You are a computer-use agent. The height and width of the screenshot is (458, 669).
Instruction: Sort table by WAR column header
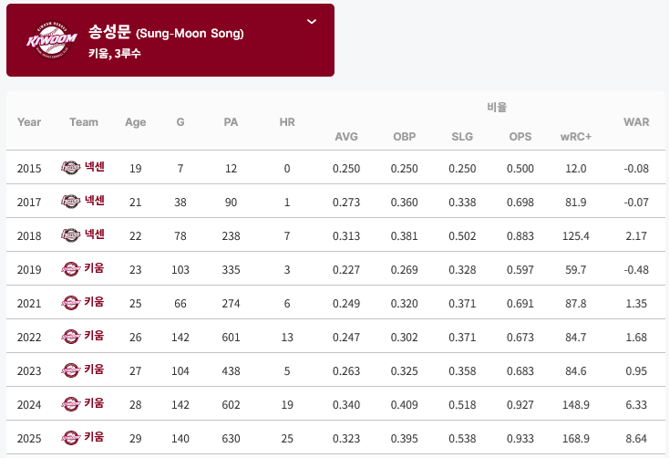click(636, 122)
